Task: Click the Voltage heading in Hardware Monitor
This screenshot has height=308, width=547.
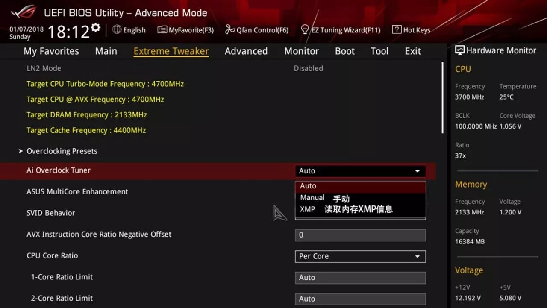Action: (x=469, y=270)
